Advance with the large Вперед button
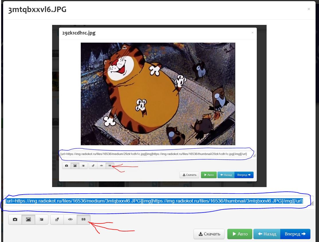Screen dimensions: 319x242 pyautogui.click(x=295, y=234)
